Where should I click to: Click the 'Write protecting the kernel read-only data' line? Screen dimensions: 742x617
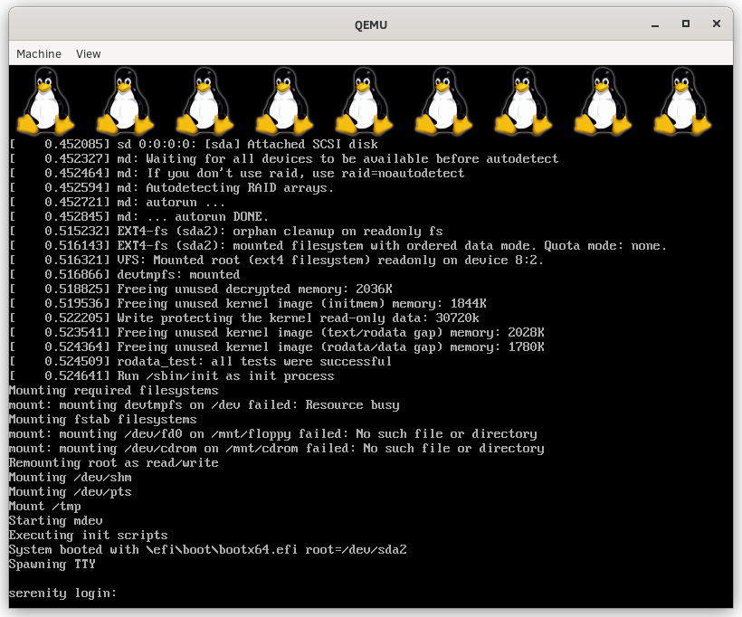pyautogui.click(x=243, y=318)
